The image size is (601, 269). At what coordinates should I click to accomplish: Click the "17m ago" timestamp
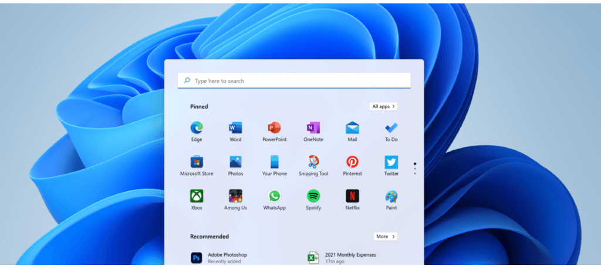[x=335, y=261]
